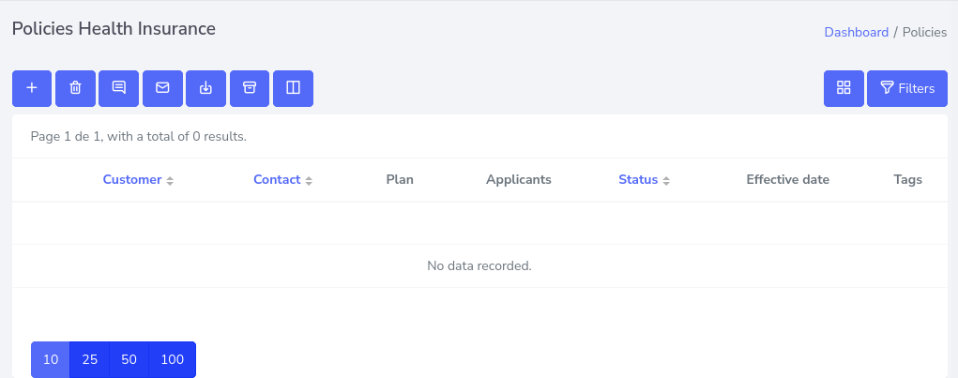This screenshot has height=378, width=958.
Task: Click the envelope email icon
Action: 162,88
